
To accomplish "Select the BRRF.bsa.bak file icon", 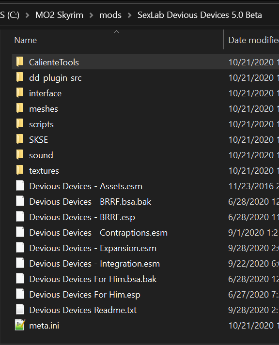I will click(20, 201).
